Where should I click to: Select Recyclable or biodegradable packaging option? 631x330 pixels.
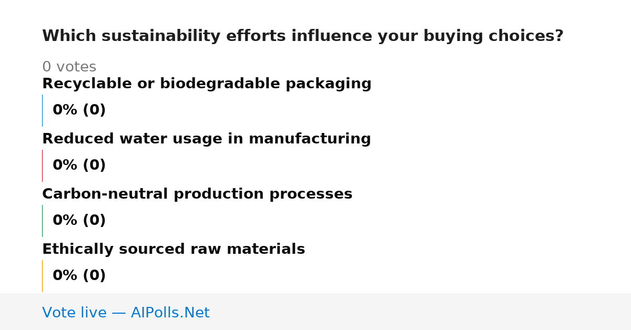coord(207,84)
